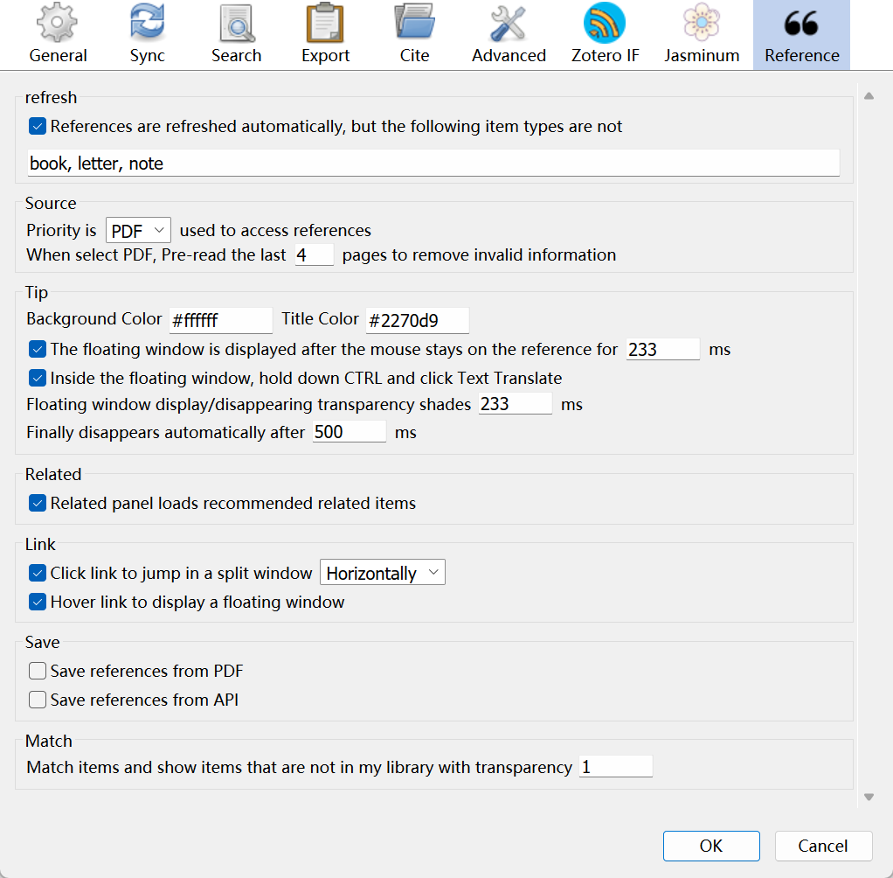
Task: Enable Save references from API
Action: pyautogui.click(x=38, y=700)
